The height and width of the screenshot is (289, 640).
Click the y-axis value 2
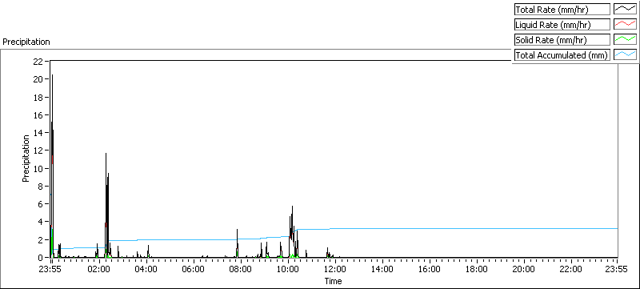pos(41,239)
